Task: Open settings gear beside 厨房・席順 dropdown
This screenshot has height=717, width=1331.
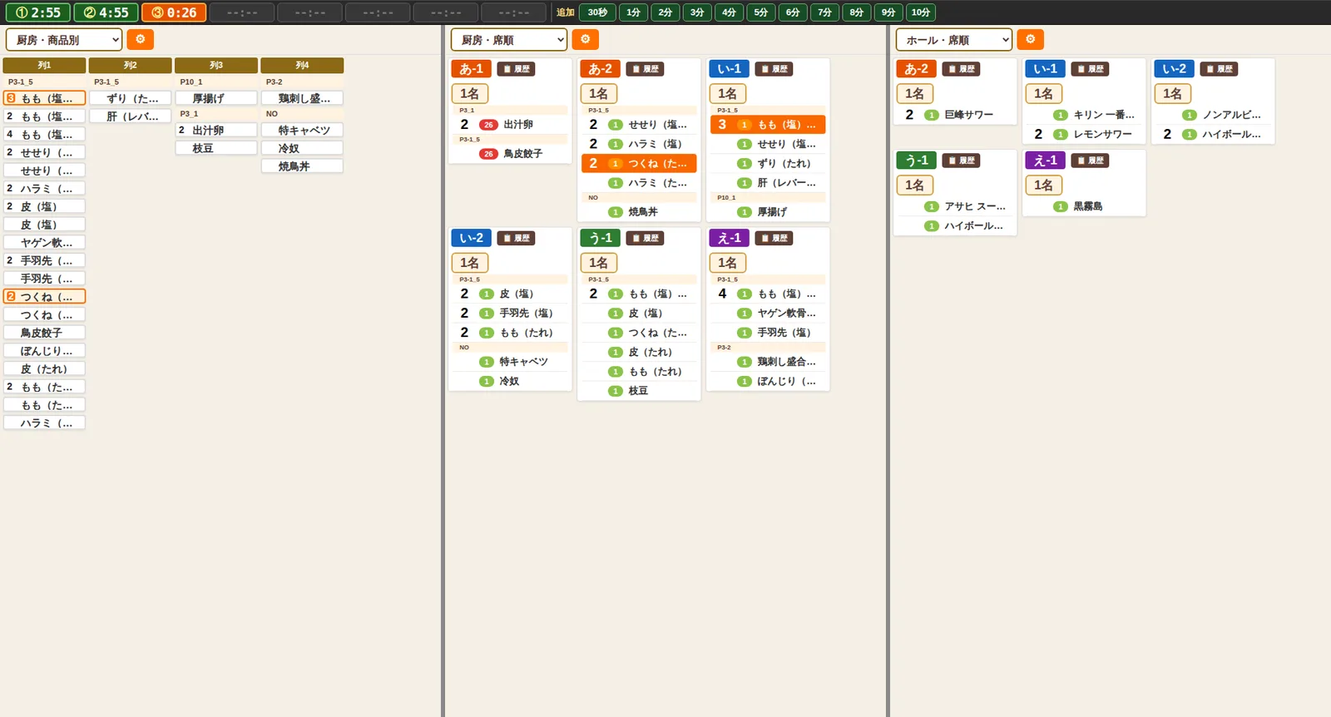Action: pyautogui.click(x=585, y=39)
